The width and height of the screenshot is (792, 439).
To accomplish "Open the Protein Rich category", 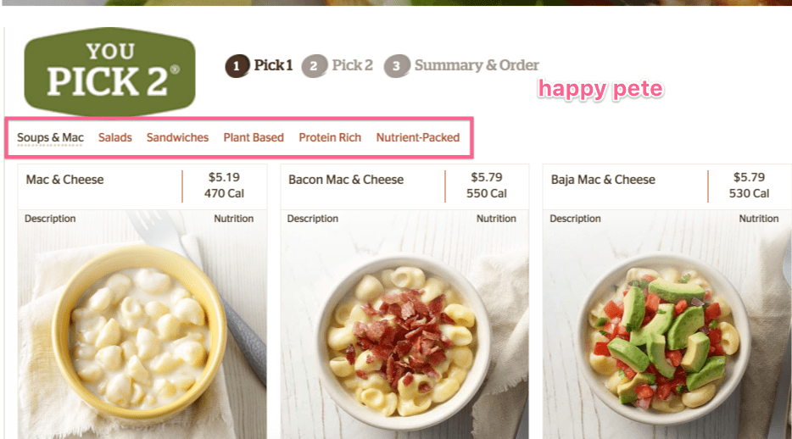I will pyautogui.click(x=330, y=137).
